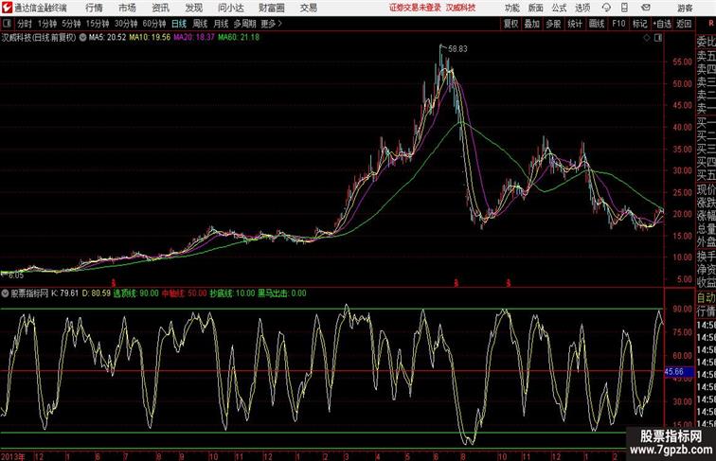Click the 画线 toolbar button
The image size is (716, 461).
597,24
